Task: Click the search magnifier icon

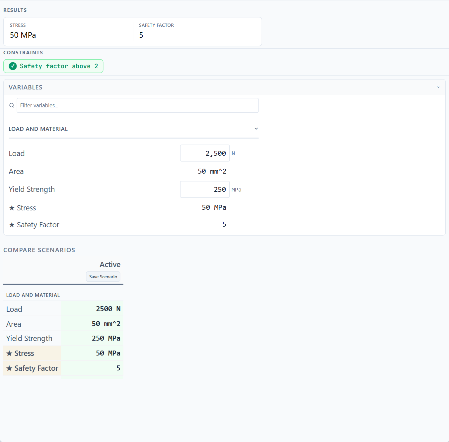Action: [x=12, y=105]
